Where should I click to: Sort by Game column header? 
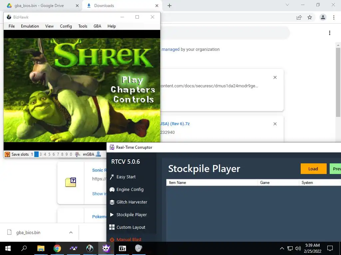point(279,183)
